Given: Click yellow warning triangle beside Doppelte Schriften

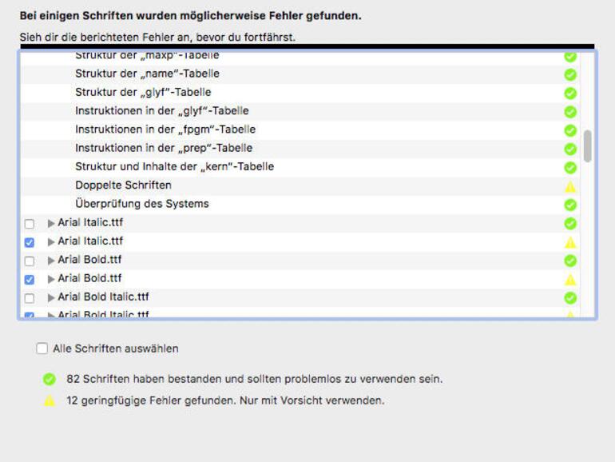Looking at the screenshot, I should [570, 186].
